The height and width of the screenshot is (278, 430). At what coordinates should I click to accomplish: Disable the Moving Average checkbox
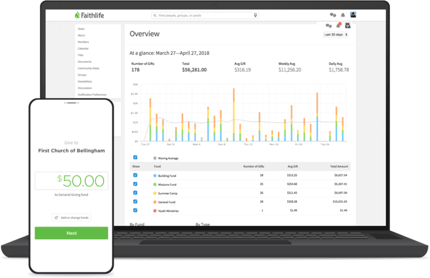coord(135,157)
